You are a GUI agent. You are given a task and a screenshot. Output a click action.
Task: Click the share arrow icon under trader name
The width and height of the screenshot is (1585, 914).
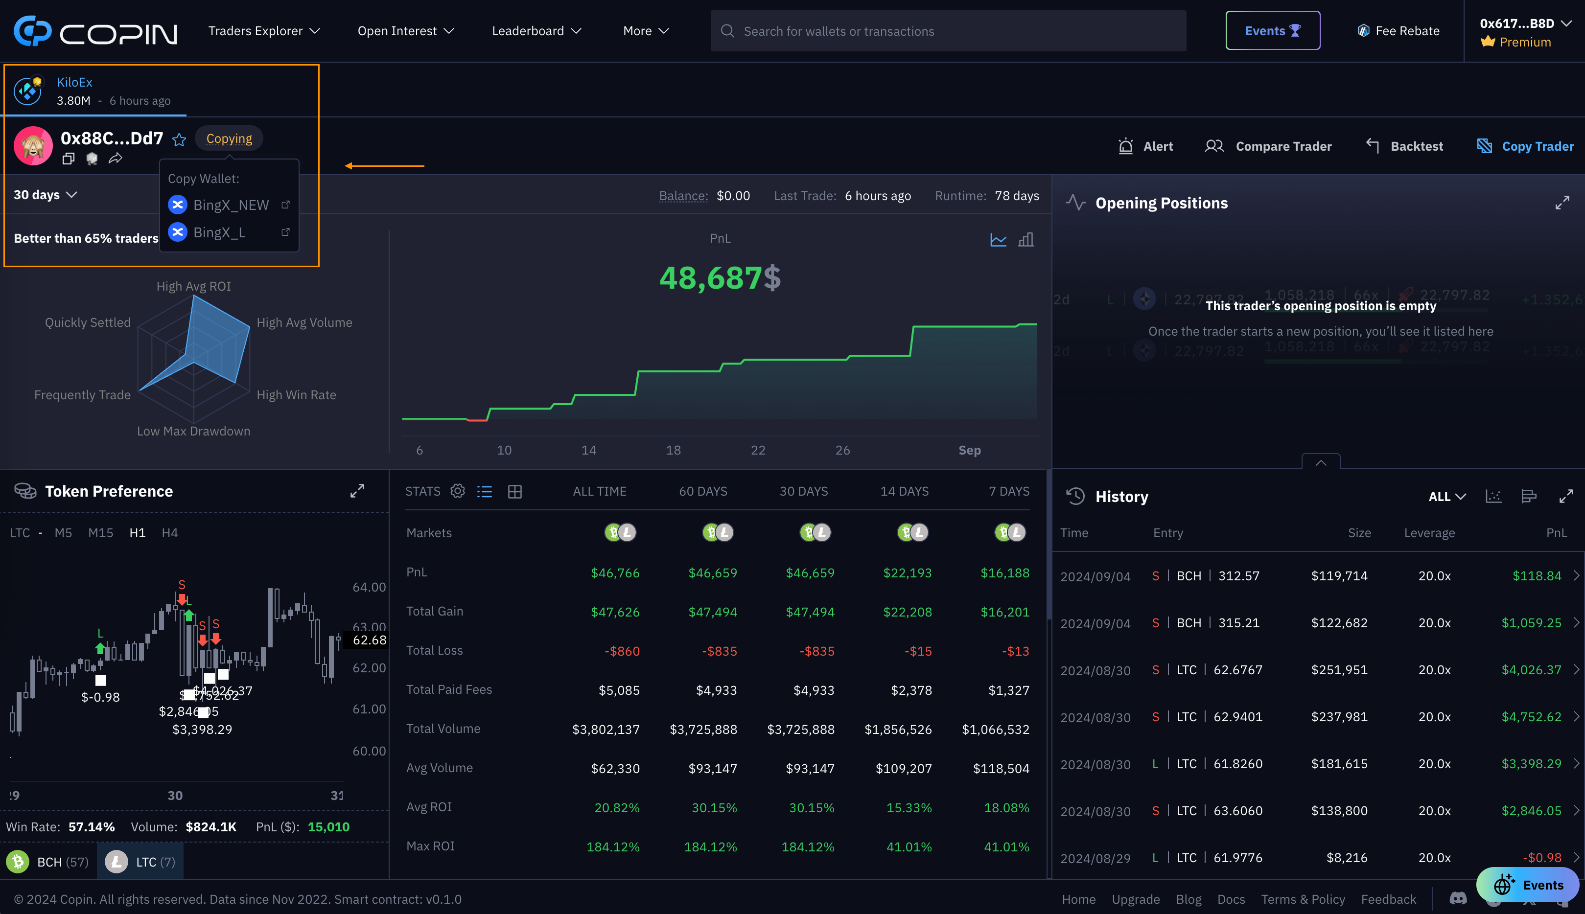[115, 159]
